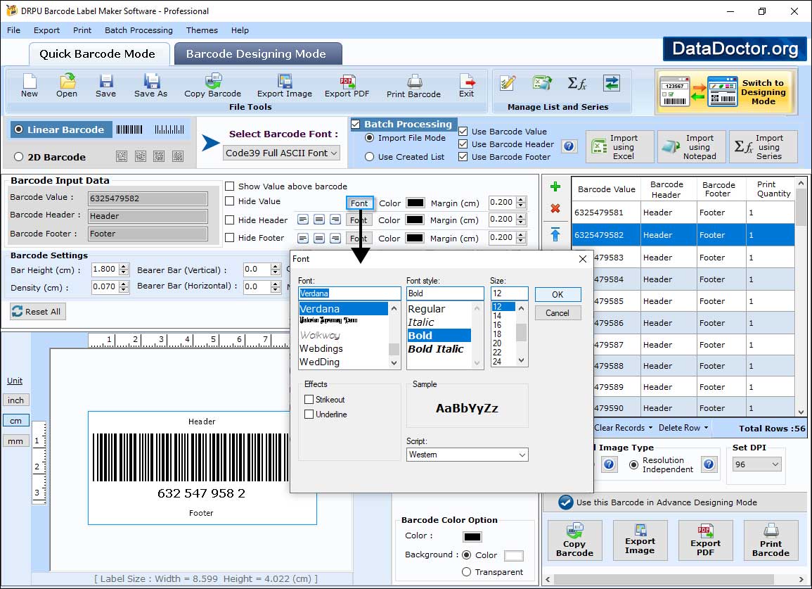Select Use Created List radio button

(x=369, y=157)
